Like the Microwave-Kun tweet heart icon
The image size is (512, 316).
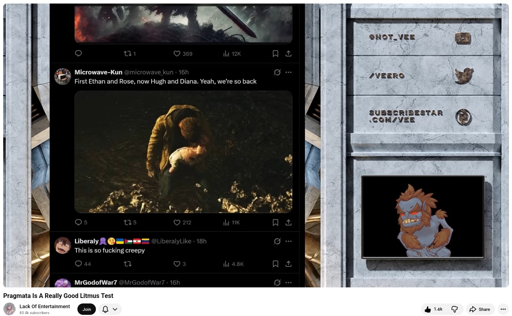pos(177,222)
